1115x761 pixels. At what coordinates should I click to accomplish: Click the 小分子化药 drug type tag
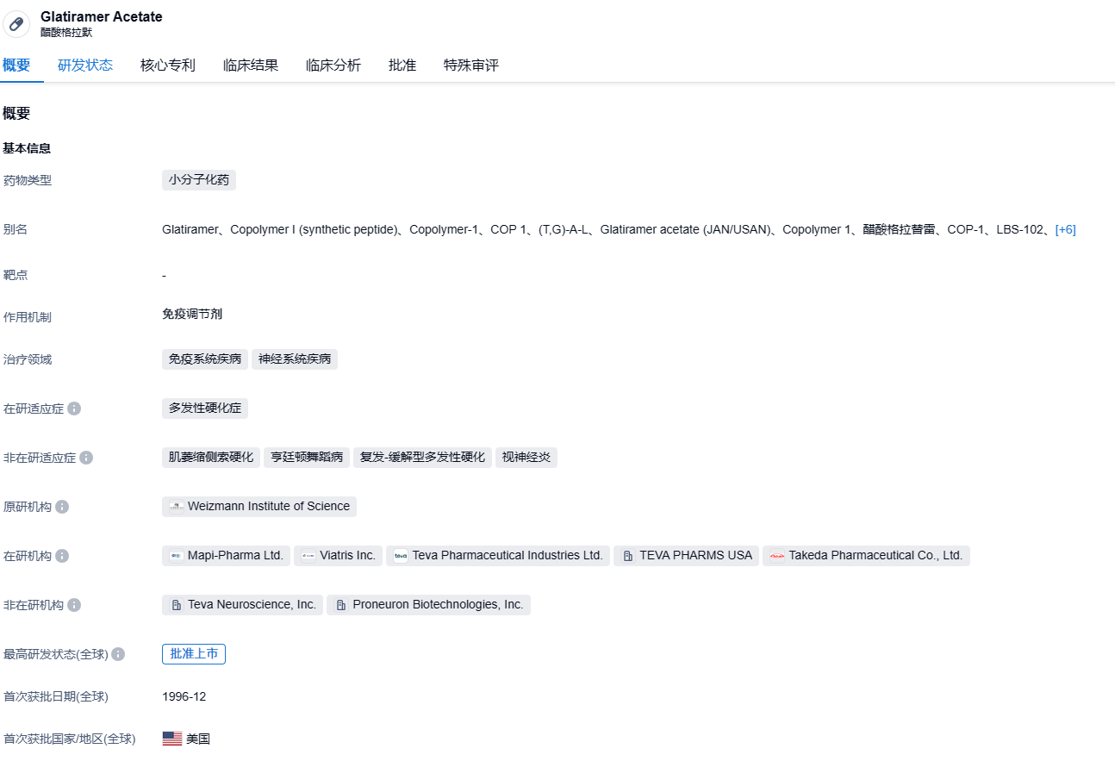click(x=199, y=180)
